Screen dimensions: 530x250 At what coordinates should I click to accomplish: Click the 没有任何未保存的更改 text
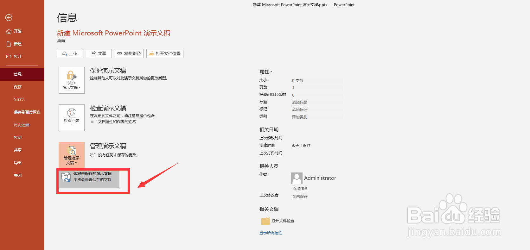coord(118,155)
